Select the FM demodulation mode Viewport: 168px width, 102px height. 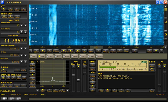point(83,57)
